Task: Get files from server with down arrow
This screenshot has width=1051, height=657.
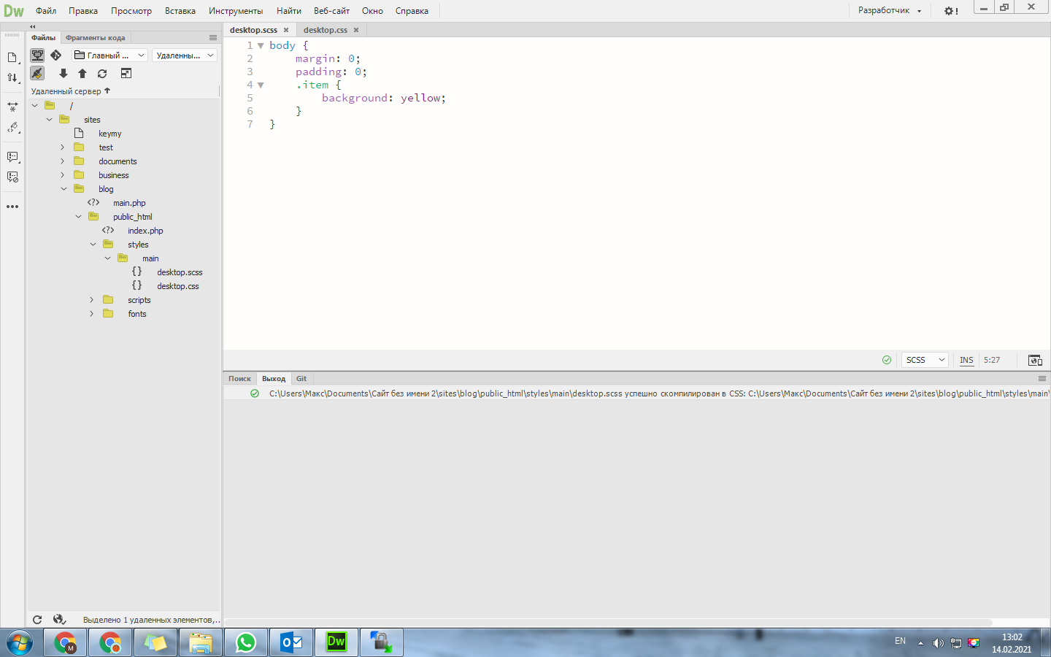Action: coord(63,74)
